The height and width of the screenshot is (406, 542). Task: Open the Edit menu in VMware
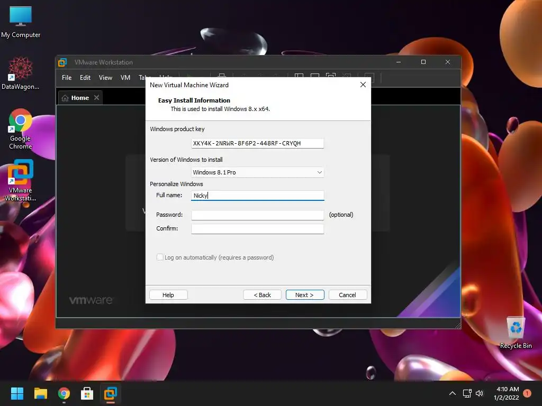(x=85, y=78)
